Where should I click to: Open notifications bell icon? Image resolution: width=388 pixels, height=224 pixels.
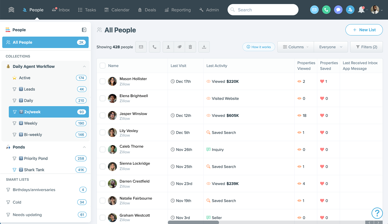[361, 10]
